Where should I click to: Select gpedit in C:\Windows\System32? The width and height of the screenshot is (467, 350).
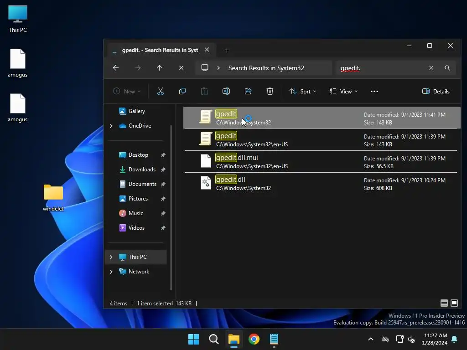[x=322, y=118]
